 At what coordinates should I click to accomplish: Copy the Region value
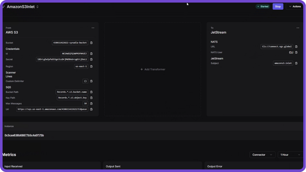pyautogui.click(x=91, y=66)
